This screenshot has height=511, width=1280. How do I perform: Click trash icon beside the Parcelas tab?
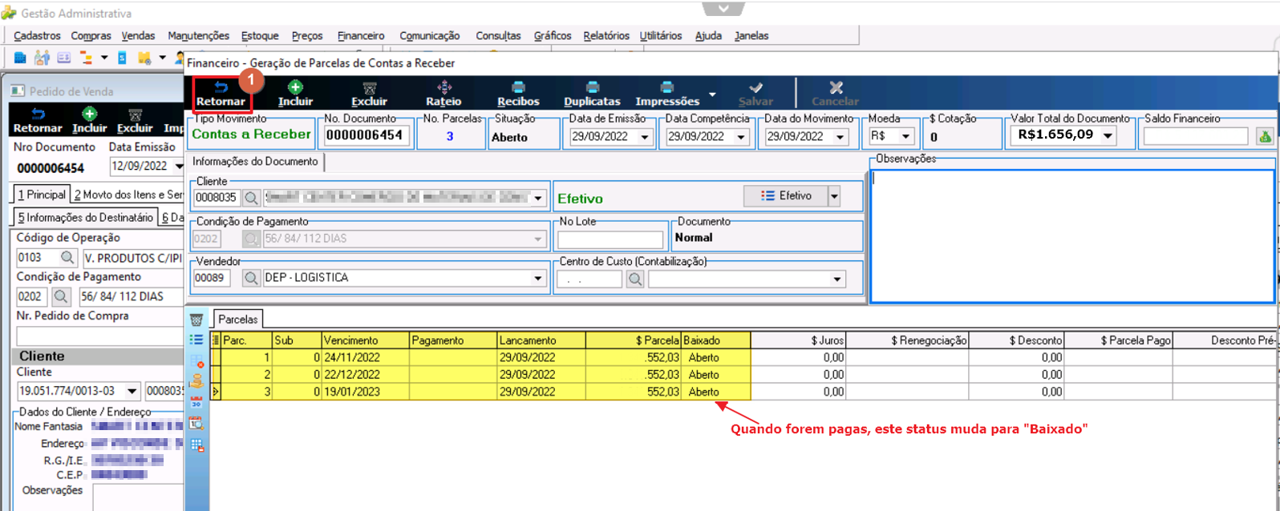(x=196, y=320)
